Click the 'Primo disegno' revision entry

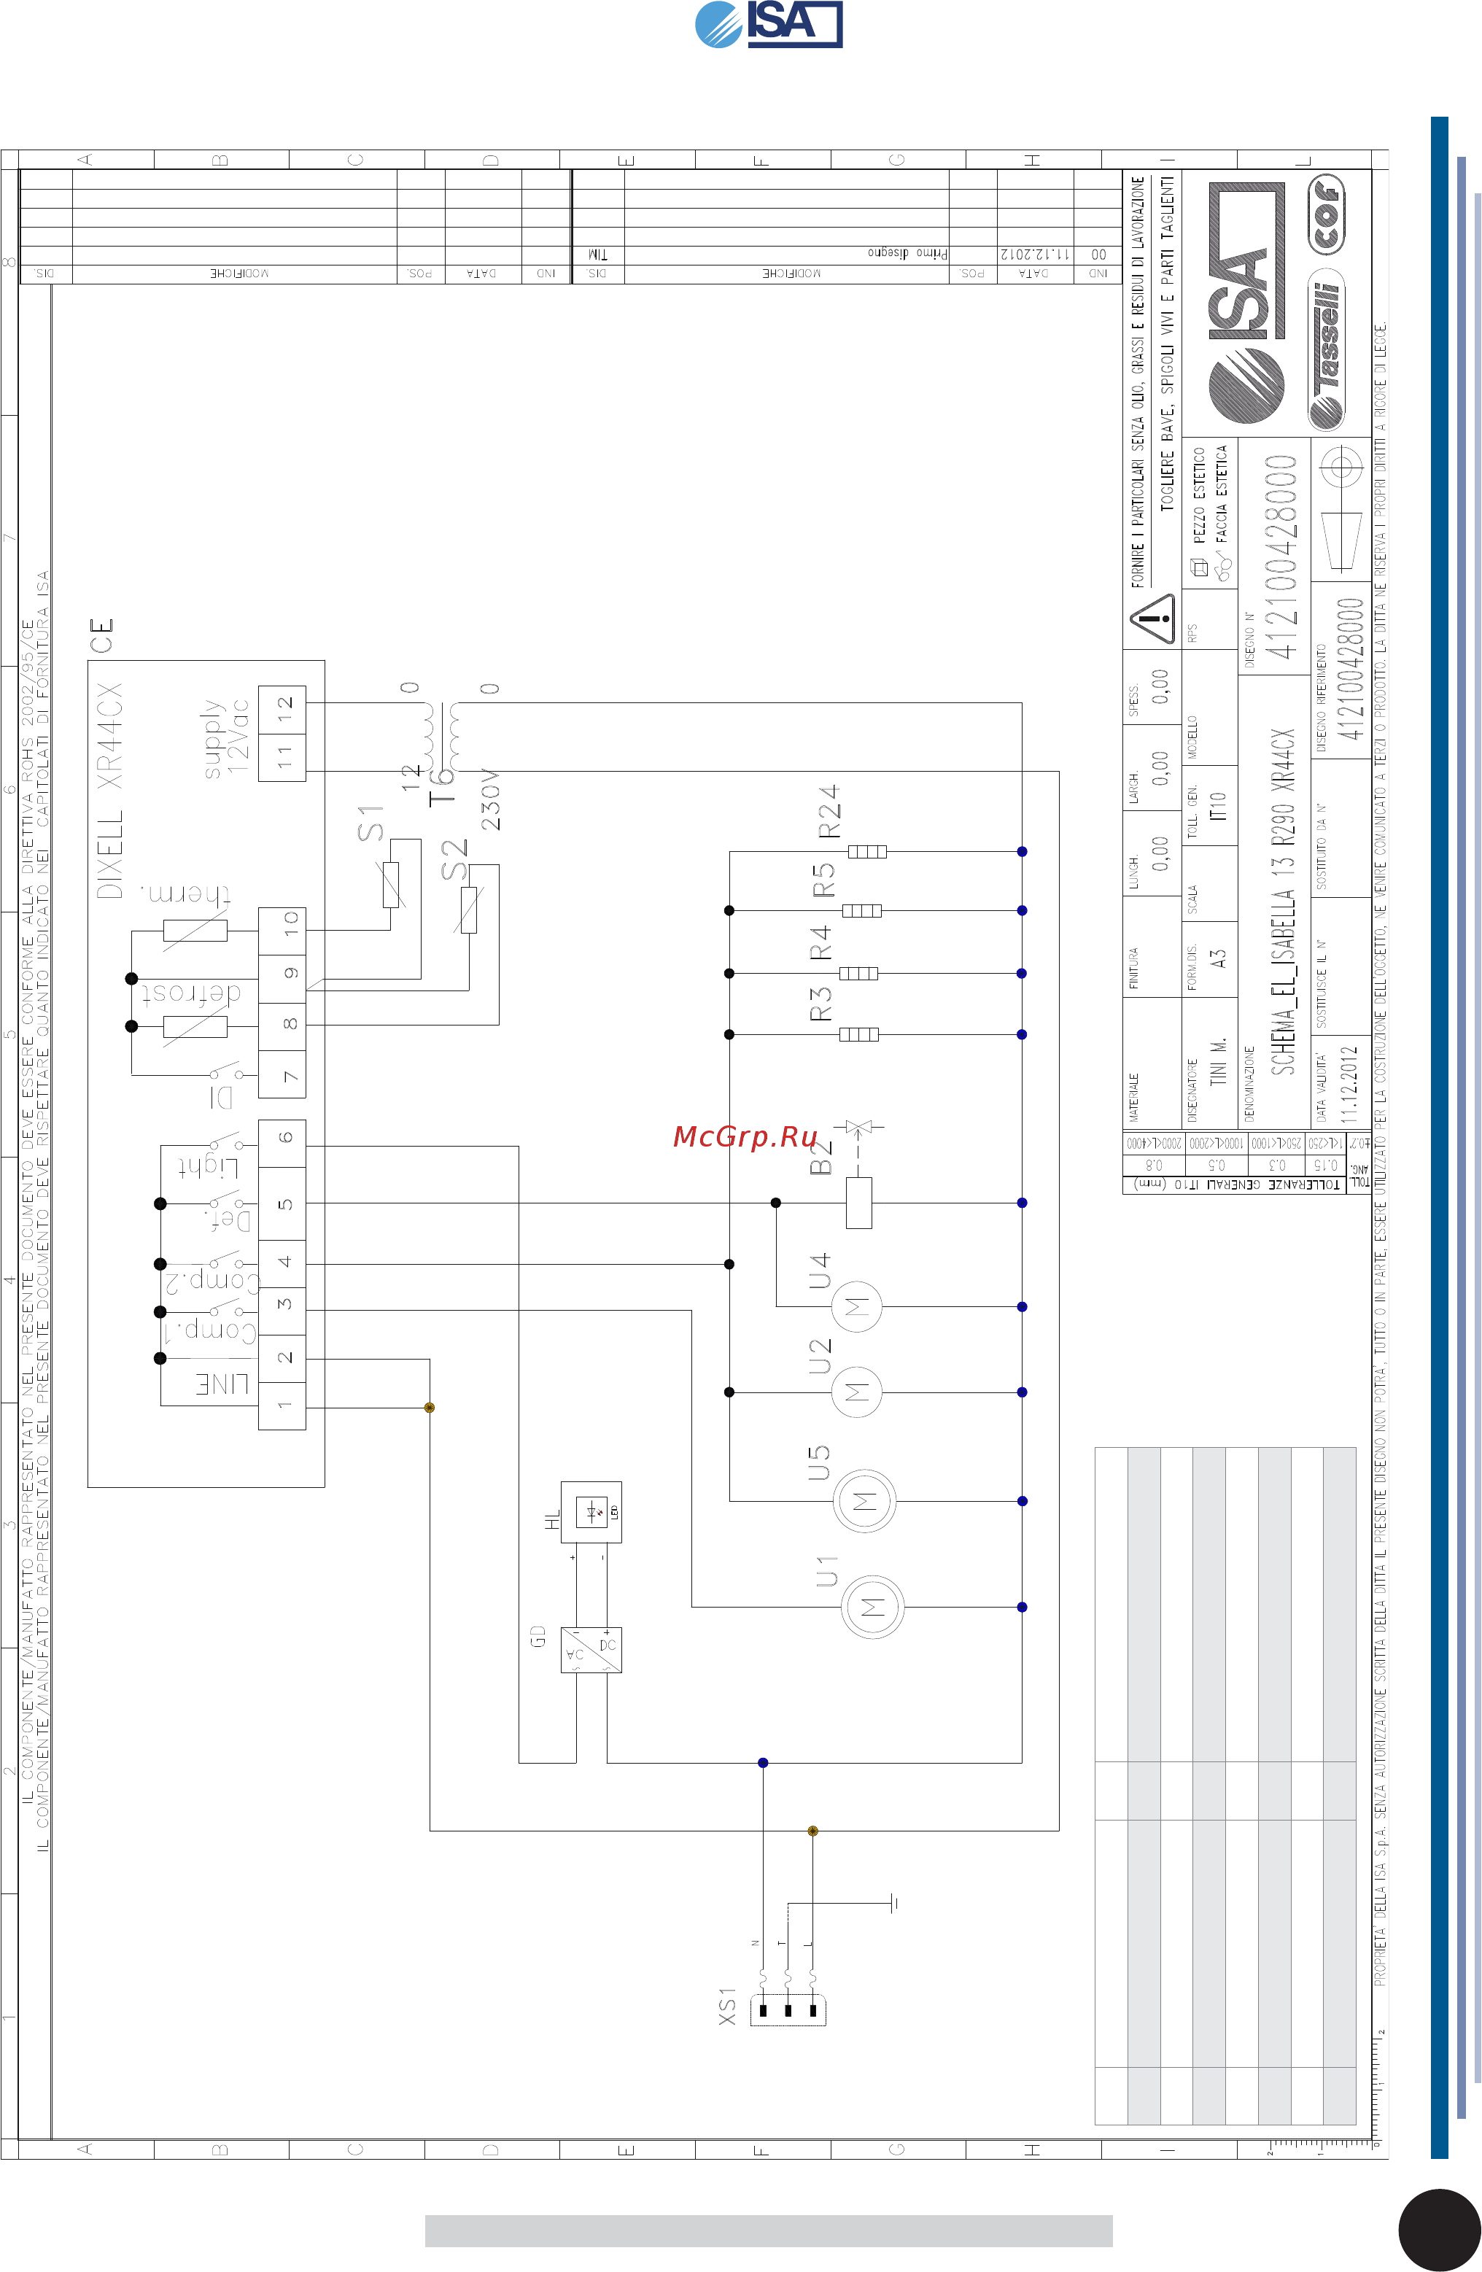pos(907,254)
